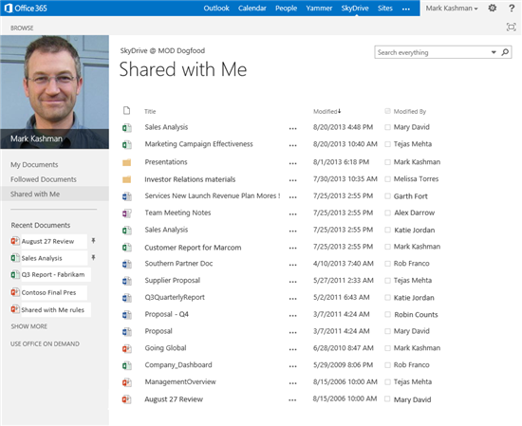The width and height of the screenshot is (522, 426).
Task: Open Yammer in the top navigation
Action: tap(319, 8)
